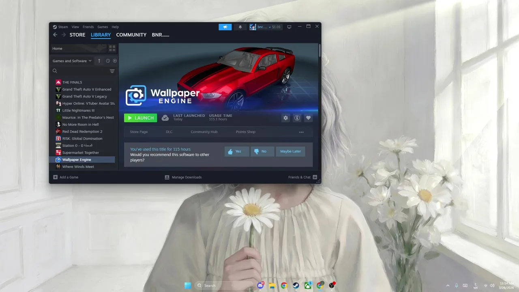Switch to the COMMUNITY tab
This screenshot has width=519, height=292.
click(131, 35)
